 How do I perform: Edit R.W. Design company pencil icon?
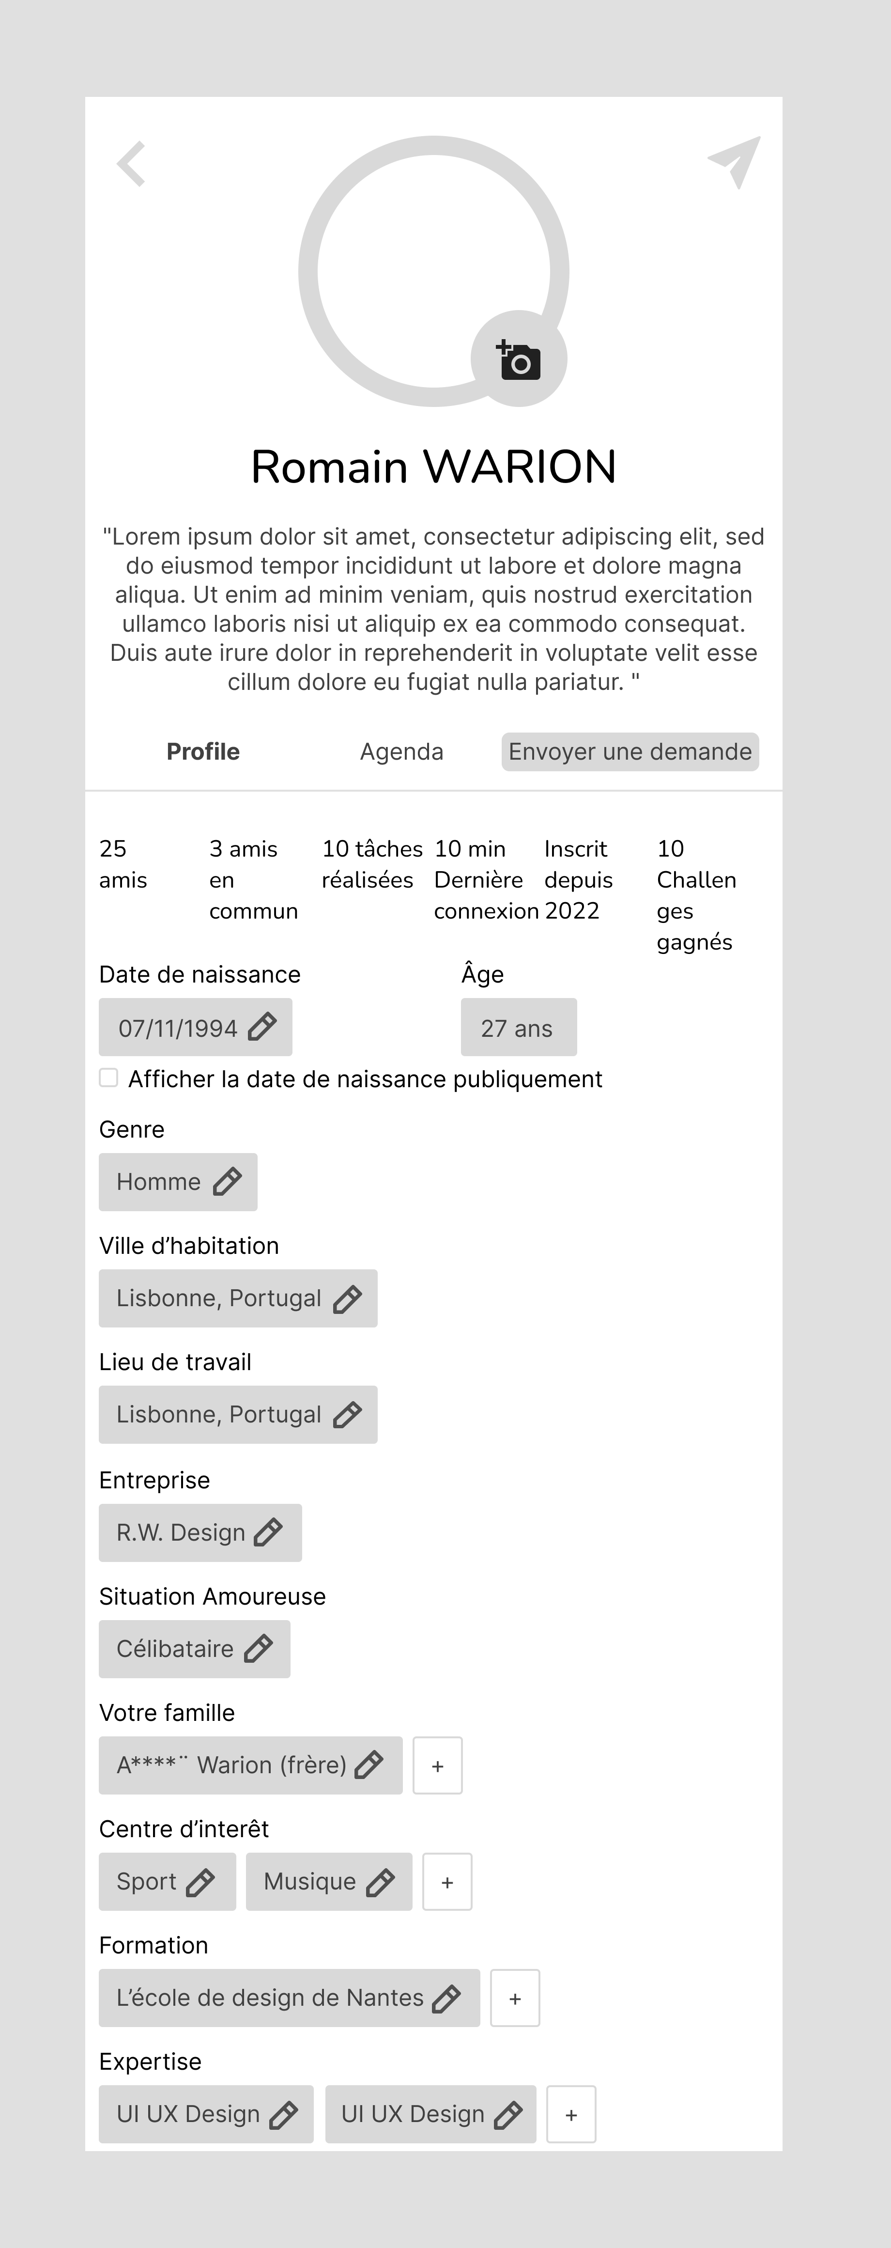pyautogui.click(x=268, y=1532)
